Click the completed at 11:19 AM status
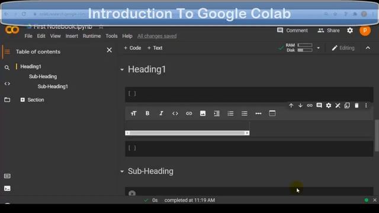 pyautogui.click(x=189, y=200)
